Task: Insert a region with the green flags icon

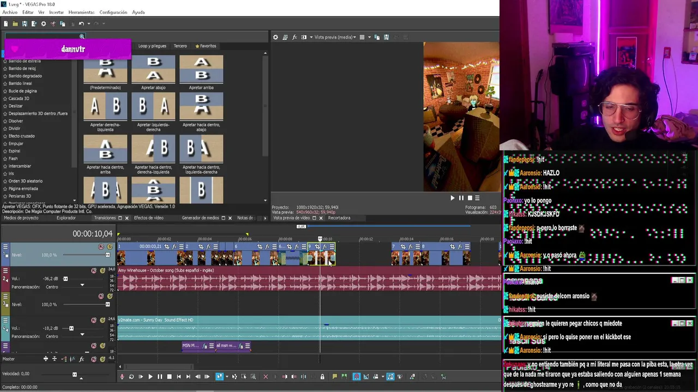Action: click(344, 376)
